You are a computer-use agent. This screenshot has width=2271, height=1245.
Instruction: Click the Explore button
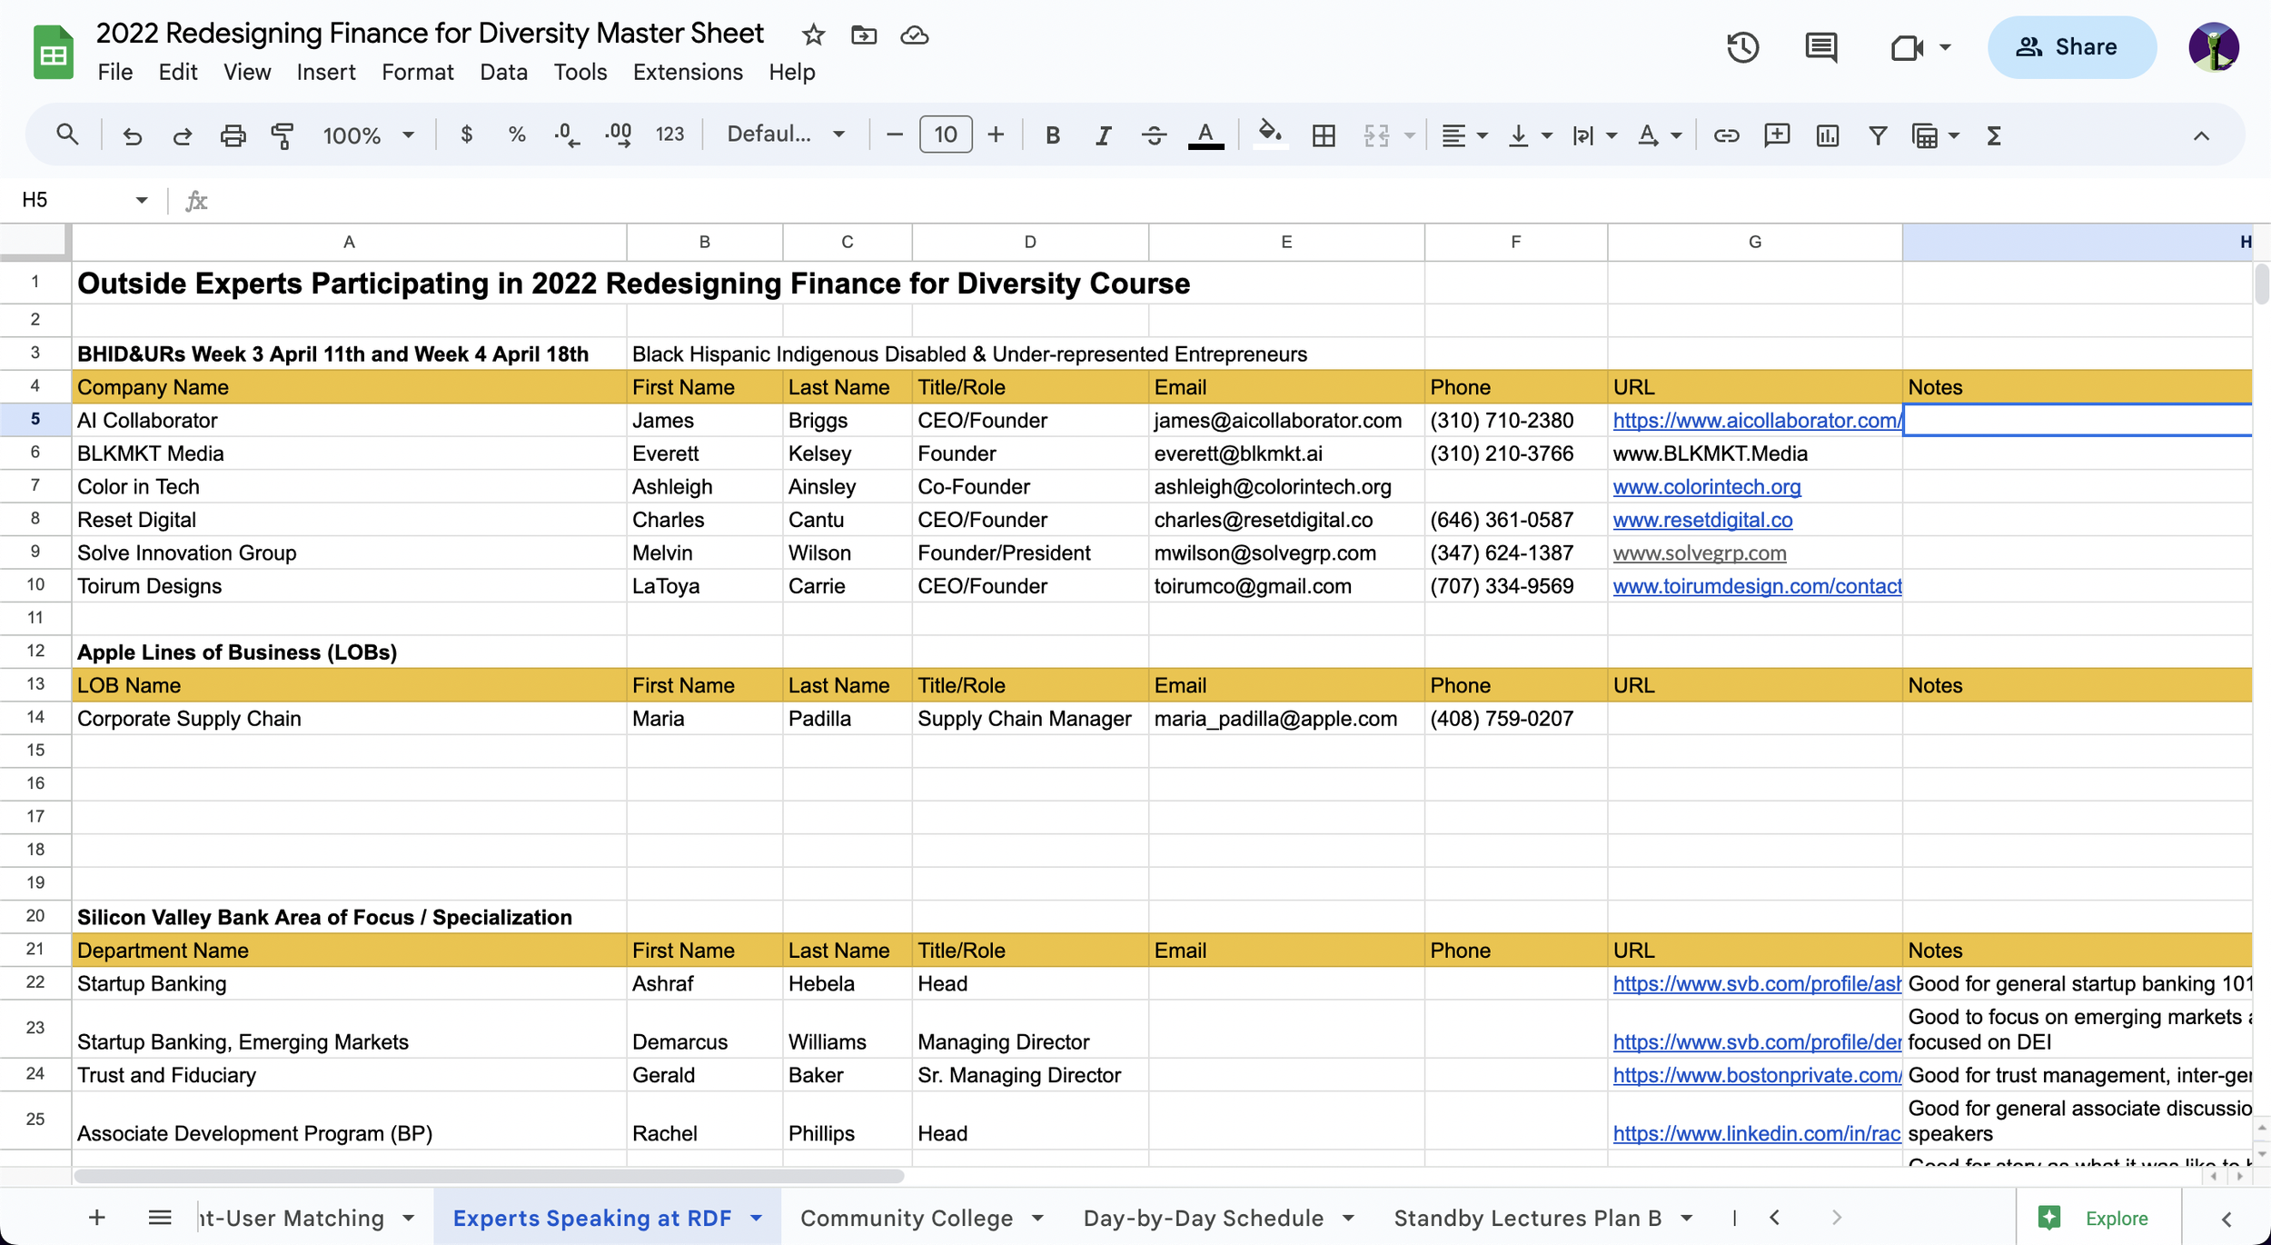[2094, 1218]
